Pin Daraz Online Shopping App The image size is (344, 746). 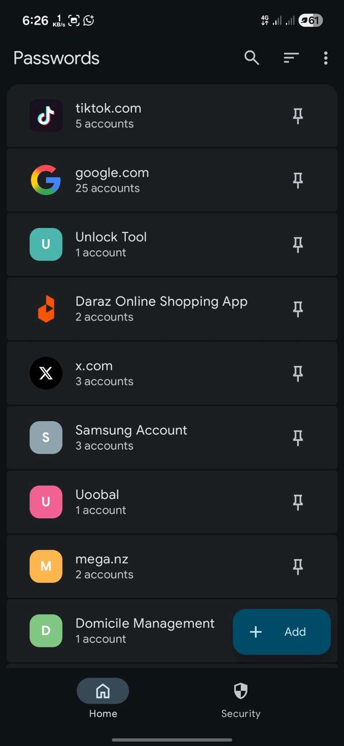[x=298, y=309]
